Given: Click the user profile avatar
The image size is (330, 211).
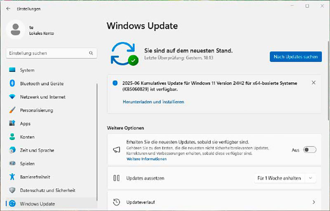Looking at the screenshot, I should 15,30.
